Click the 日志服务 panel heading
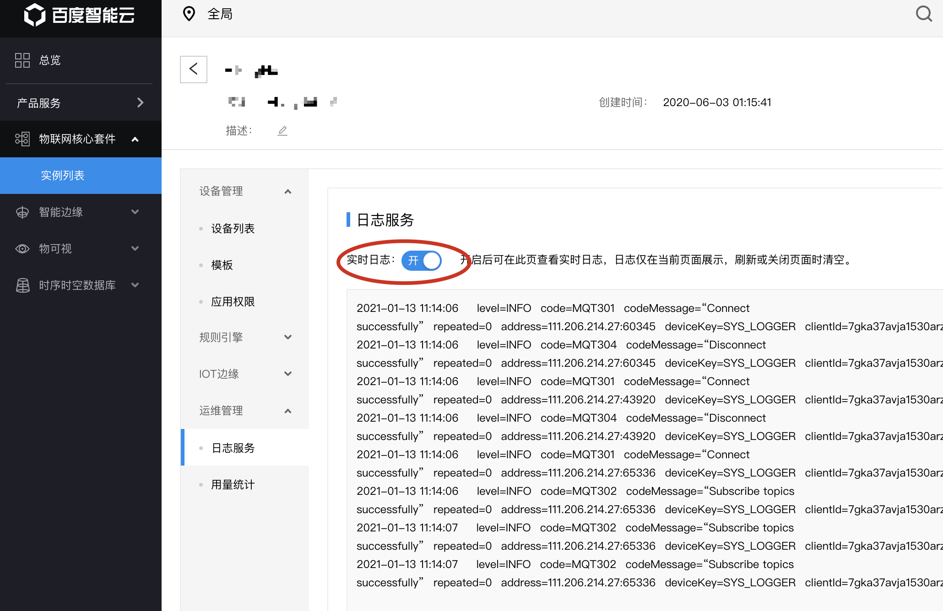Screen dimensions: 943x611 (x=385, y=220)
